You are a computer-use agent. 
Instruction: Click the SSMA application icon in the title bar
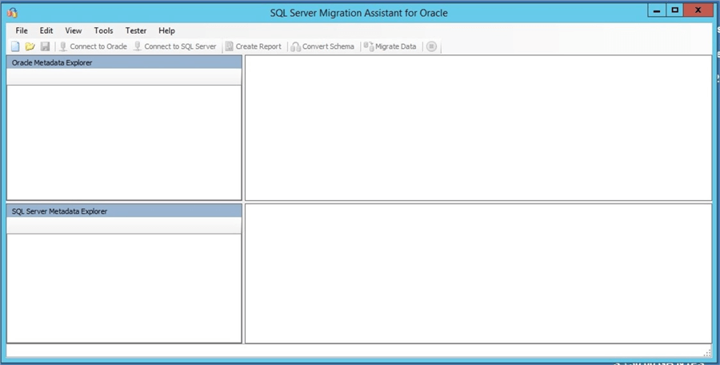point(12,13)
